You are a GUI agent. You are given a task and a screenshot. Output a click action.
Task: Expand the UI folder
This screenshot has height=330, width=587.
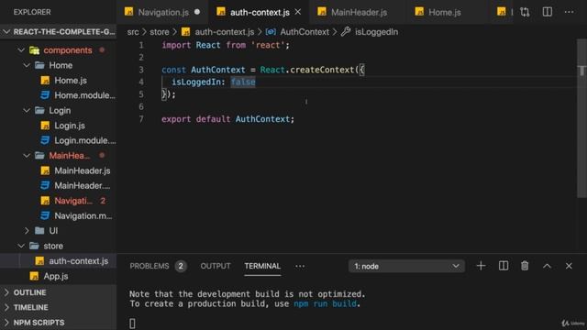(x=27, y=231)
